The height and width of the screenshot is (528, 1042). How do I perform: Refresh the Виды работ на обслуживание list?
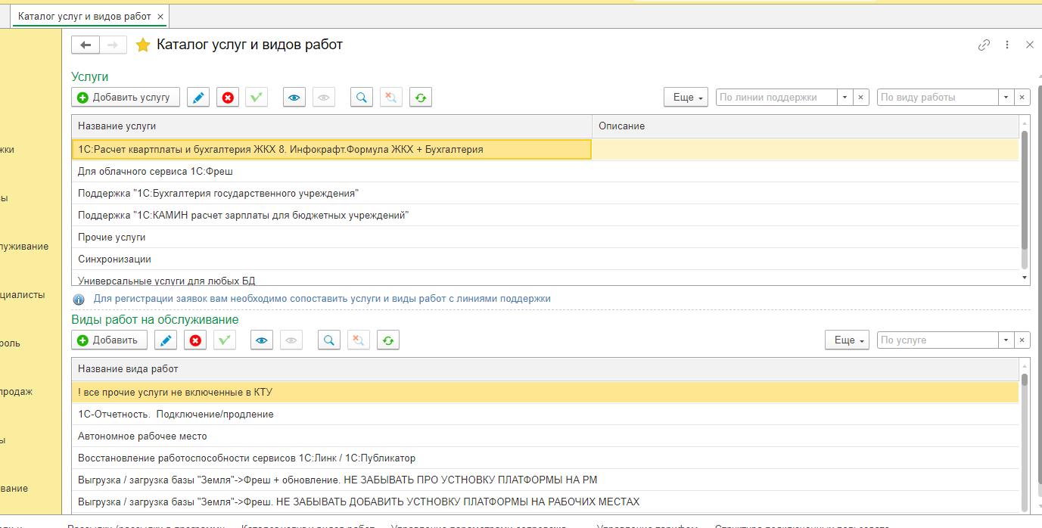tap(388, 340)
